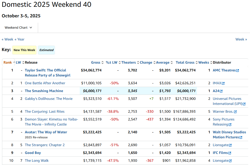Click the New This Week key swatch
Image resolution: width=250 pixels, height=165 pixels.
(x=24, y=50)
